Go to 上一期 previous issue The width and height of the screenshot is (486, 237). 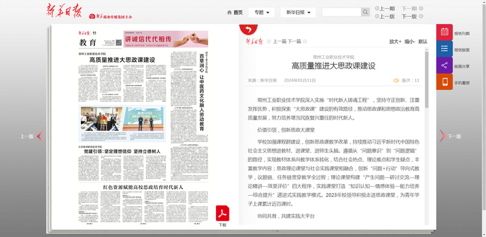tap(384, 8)
